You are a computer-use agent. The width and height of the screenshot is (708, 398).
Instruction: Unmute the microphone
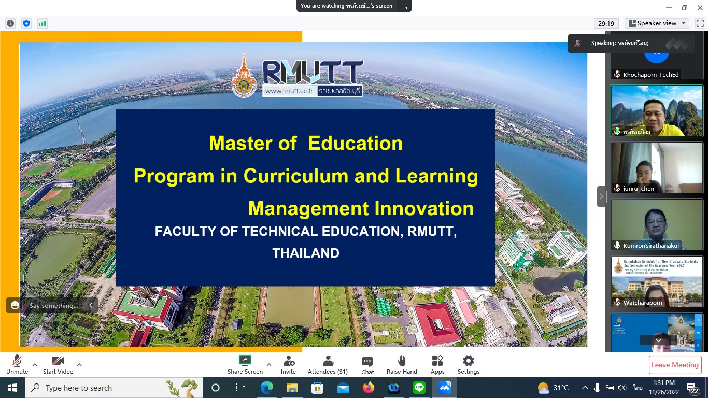(x=17, y=364)
